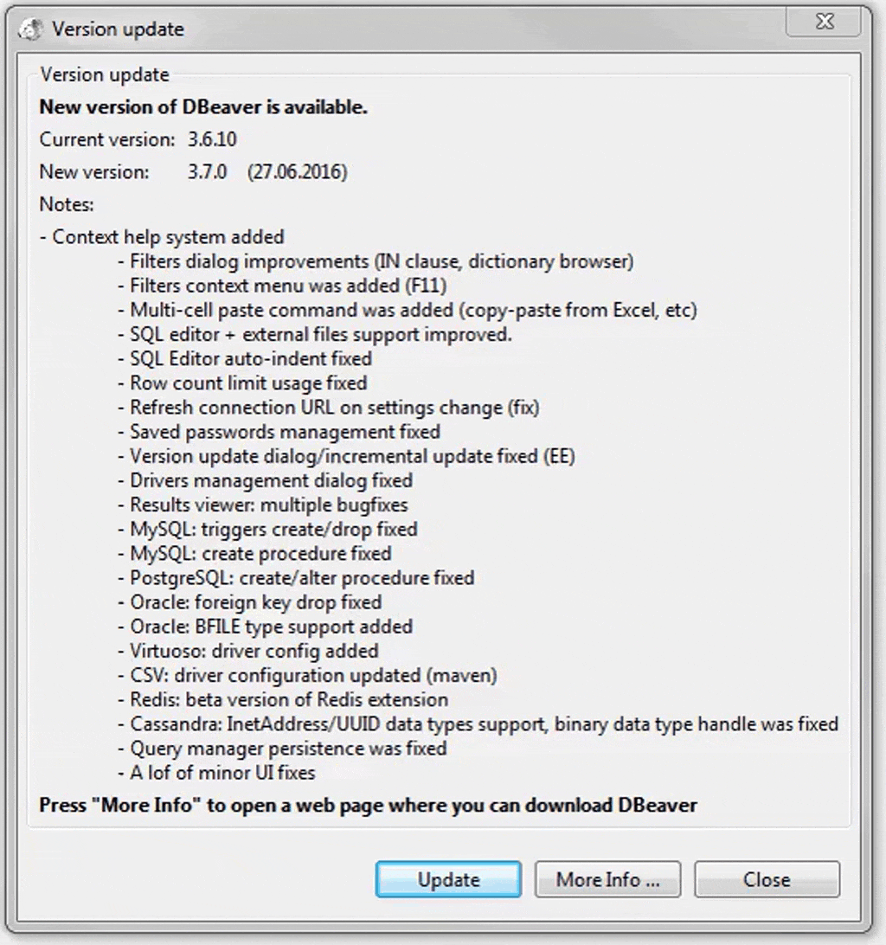The height and width of the screenshot is (945, 886).
Task: Click the "Version update" window title text
Action: point(118,29)
